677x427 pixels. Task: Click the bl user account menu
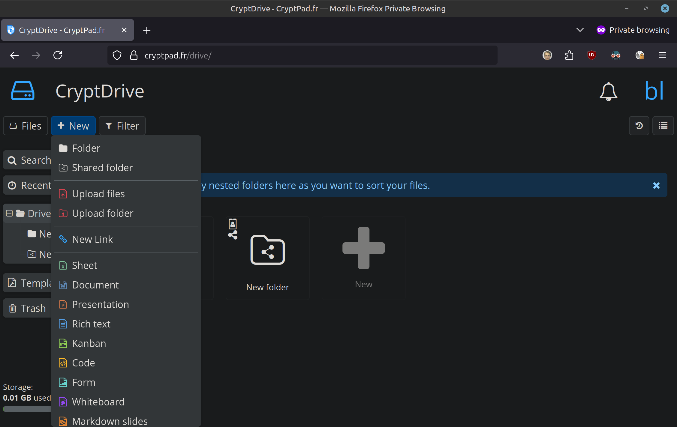(654, 91)
